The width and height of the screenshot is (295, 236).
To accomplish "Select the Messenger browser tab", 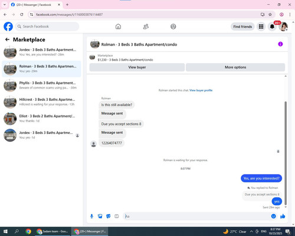I will coord(36,5).
